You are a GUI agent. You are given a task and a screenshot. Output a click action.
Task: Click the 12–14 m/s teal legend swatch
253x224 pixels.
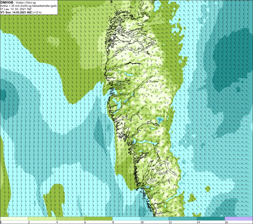click(183, 218)
